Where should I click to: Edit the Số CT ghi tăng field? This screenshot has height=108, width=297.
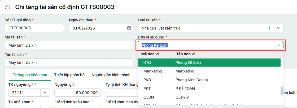point(34,28)
